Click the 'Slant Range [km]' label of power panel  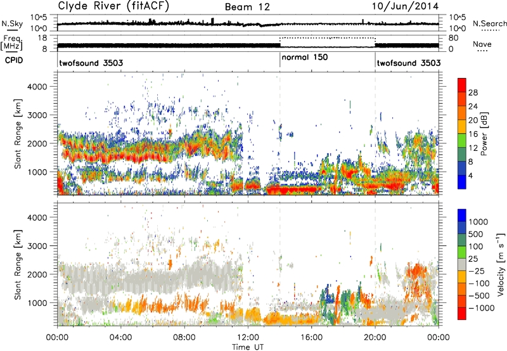[x=18, y=134]
